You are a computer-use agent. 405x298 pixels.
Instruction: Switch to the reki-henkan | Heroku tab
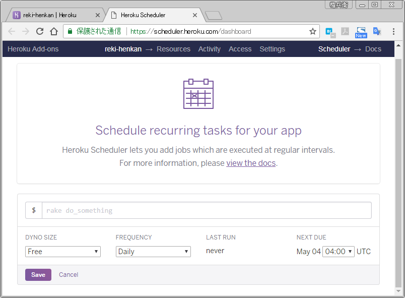54,15
